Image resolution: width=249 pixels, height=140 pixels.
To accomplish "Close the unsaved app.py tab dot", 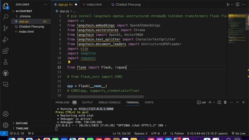I will pos(76,5).
